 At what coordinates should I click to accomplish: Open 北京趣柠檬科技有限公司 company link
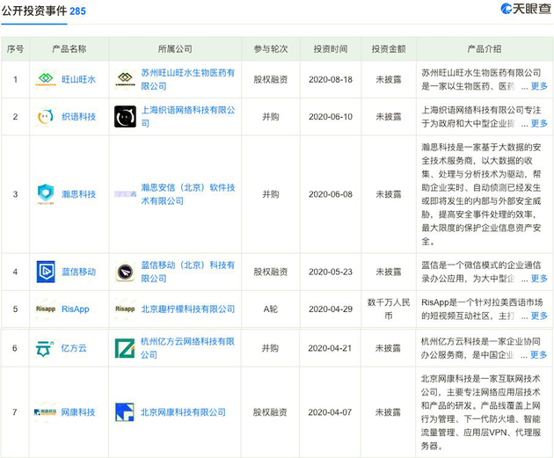(x=187, y=309)
